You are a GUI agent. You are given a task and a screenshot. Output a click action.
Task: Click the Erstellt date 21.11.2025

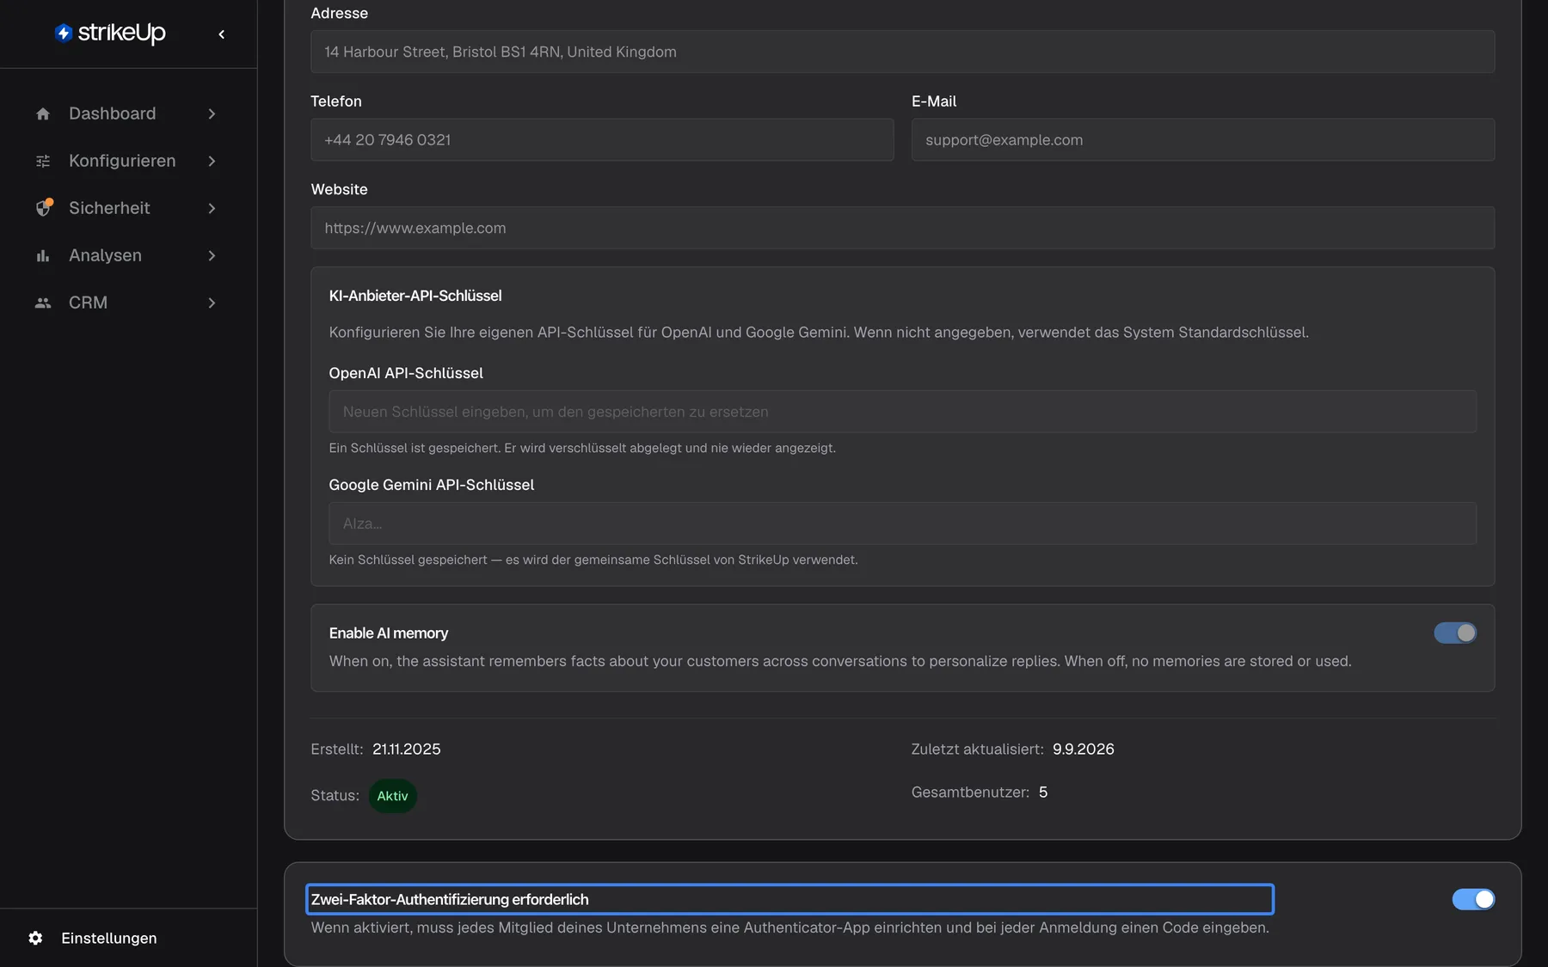coord(407,749)
